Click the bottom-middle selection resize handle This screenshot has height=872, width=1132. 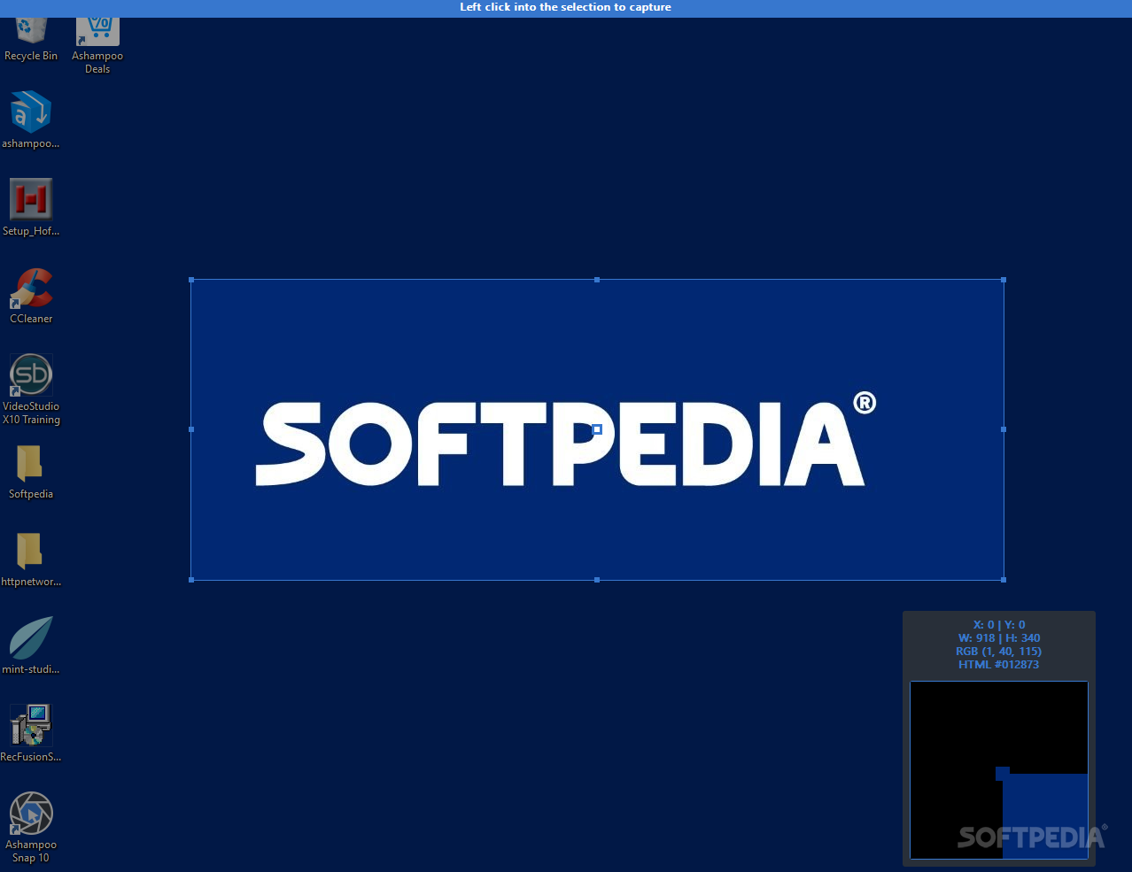[597, 580]
